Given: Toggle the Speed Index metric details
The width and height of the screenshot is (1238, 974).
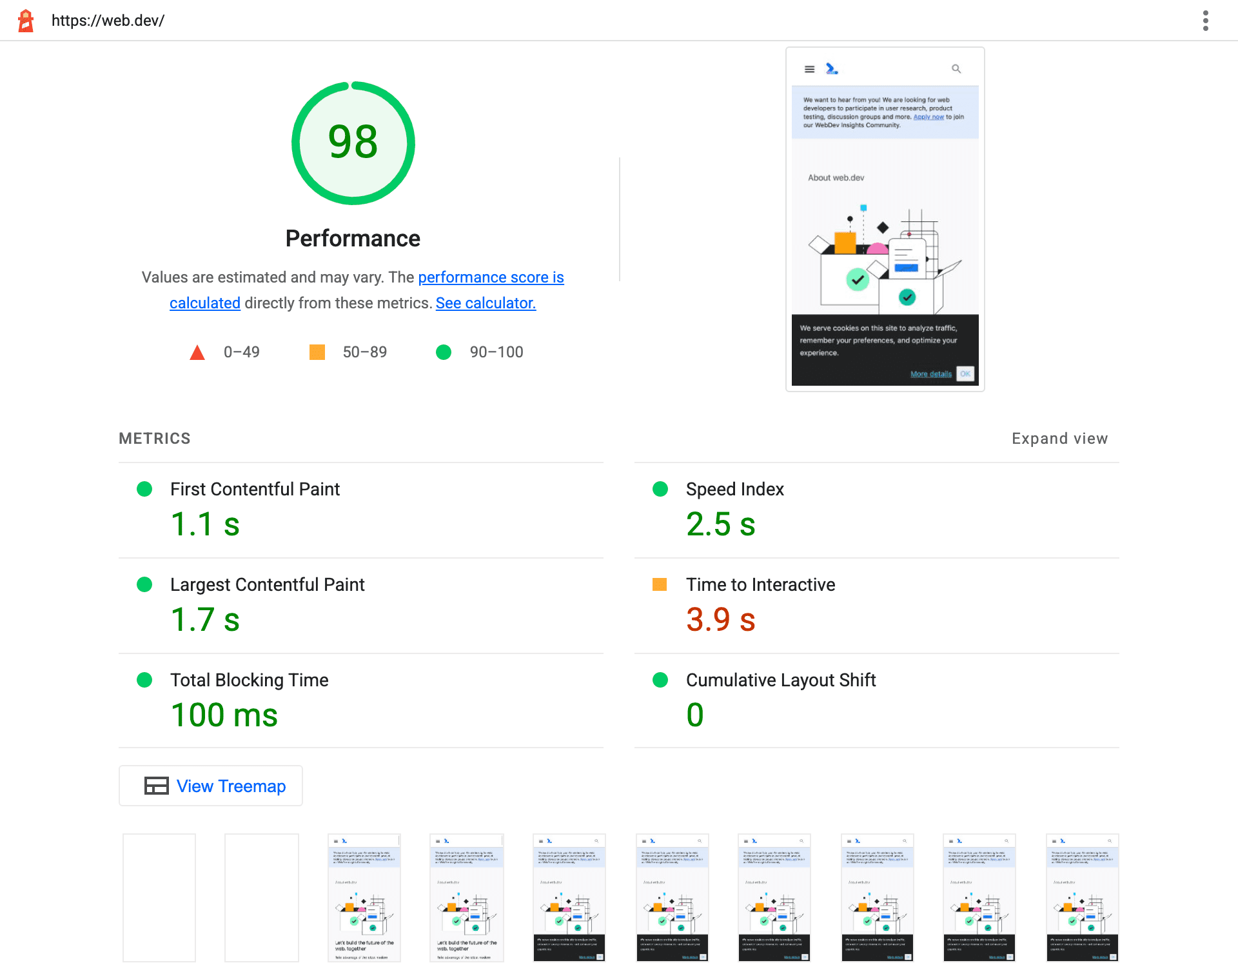Looking at the screenshot, I should [x=732, y=490].
